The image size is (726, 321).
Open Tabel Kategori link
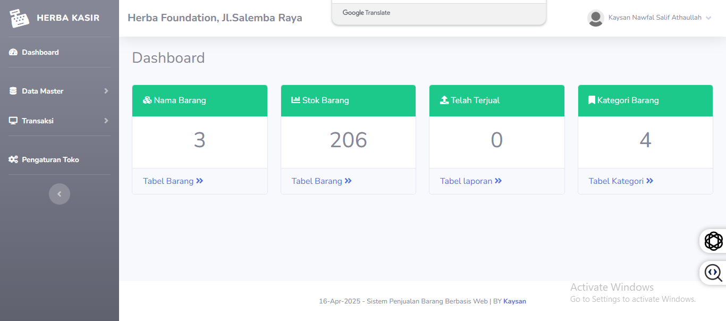[620, 181]
